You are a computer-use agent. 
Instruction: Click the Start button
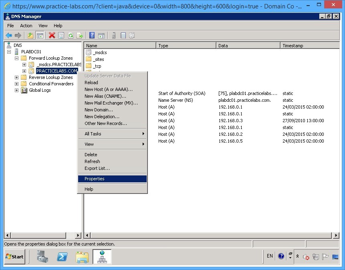coord(14,256)
